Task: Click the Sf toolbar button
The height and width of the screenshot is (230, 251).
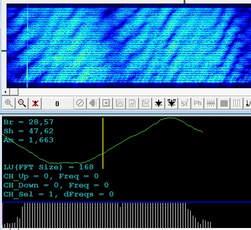Action: 185,103
